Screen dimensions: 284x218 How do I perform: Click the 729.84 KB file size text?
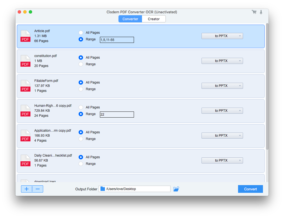pyautogui.click(x=42, y=111)
